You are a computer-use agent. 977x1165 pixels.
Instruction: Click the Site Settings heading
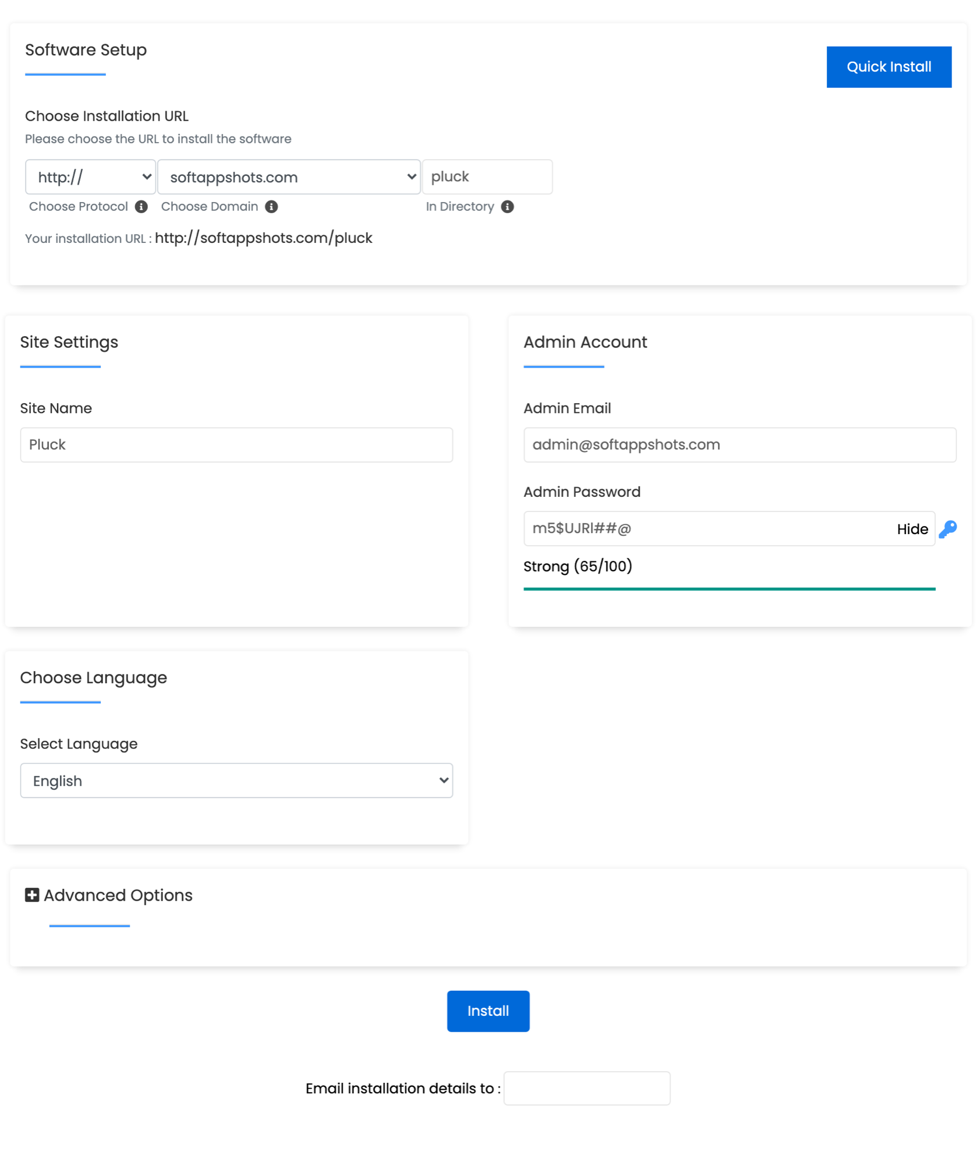[69, 342]
